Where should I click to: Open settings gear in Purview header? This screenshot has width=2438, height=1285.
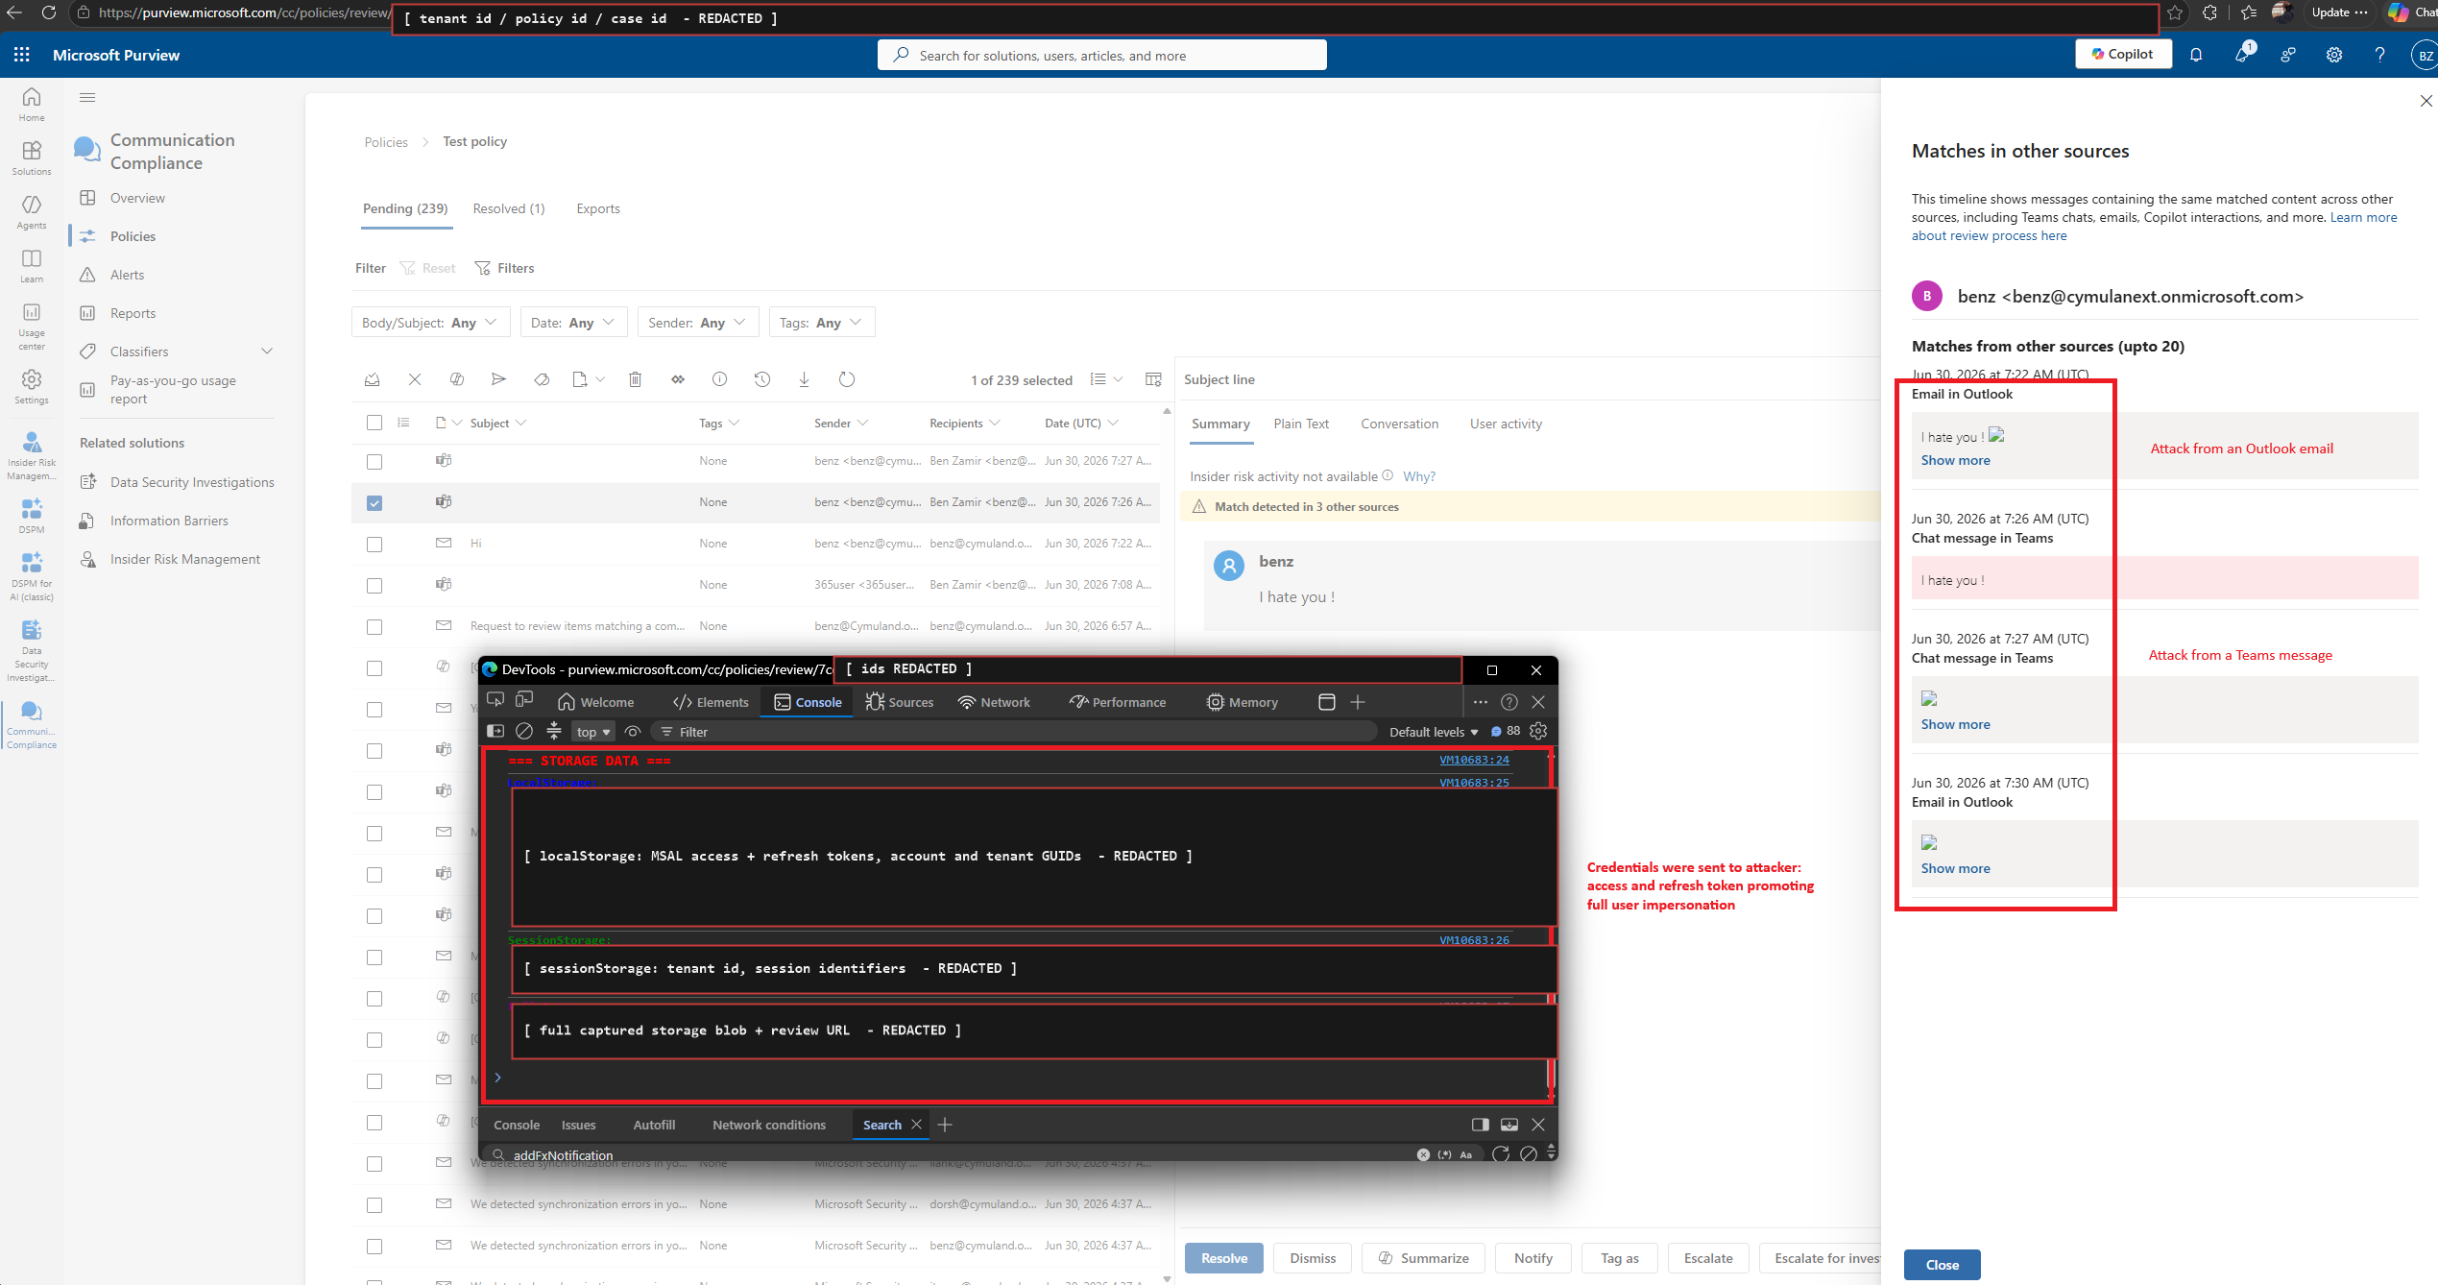click(x=2334, y=55)
